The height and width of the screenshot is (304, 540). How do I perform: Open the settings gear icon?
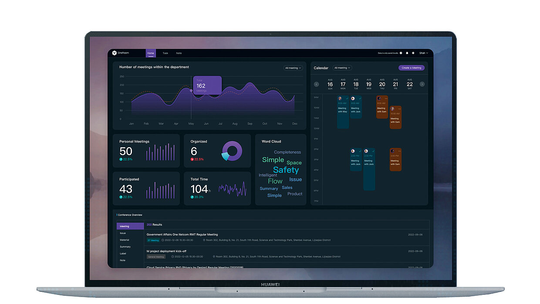coord(413,53)
